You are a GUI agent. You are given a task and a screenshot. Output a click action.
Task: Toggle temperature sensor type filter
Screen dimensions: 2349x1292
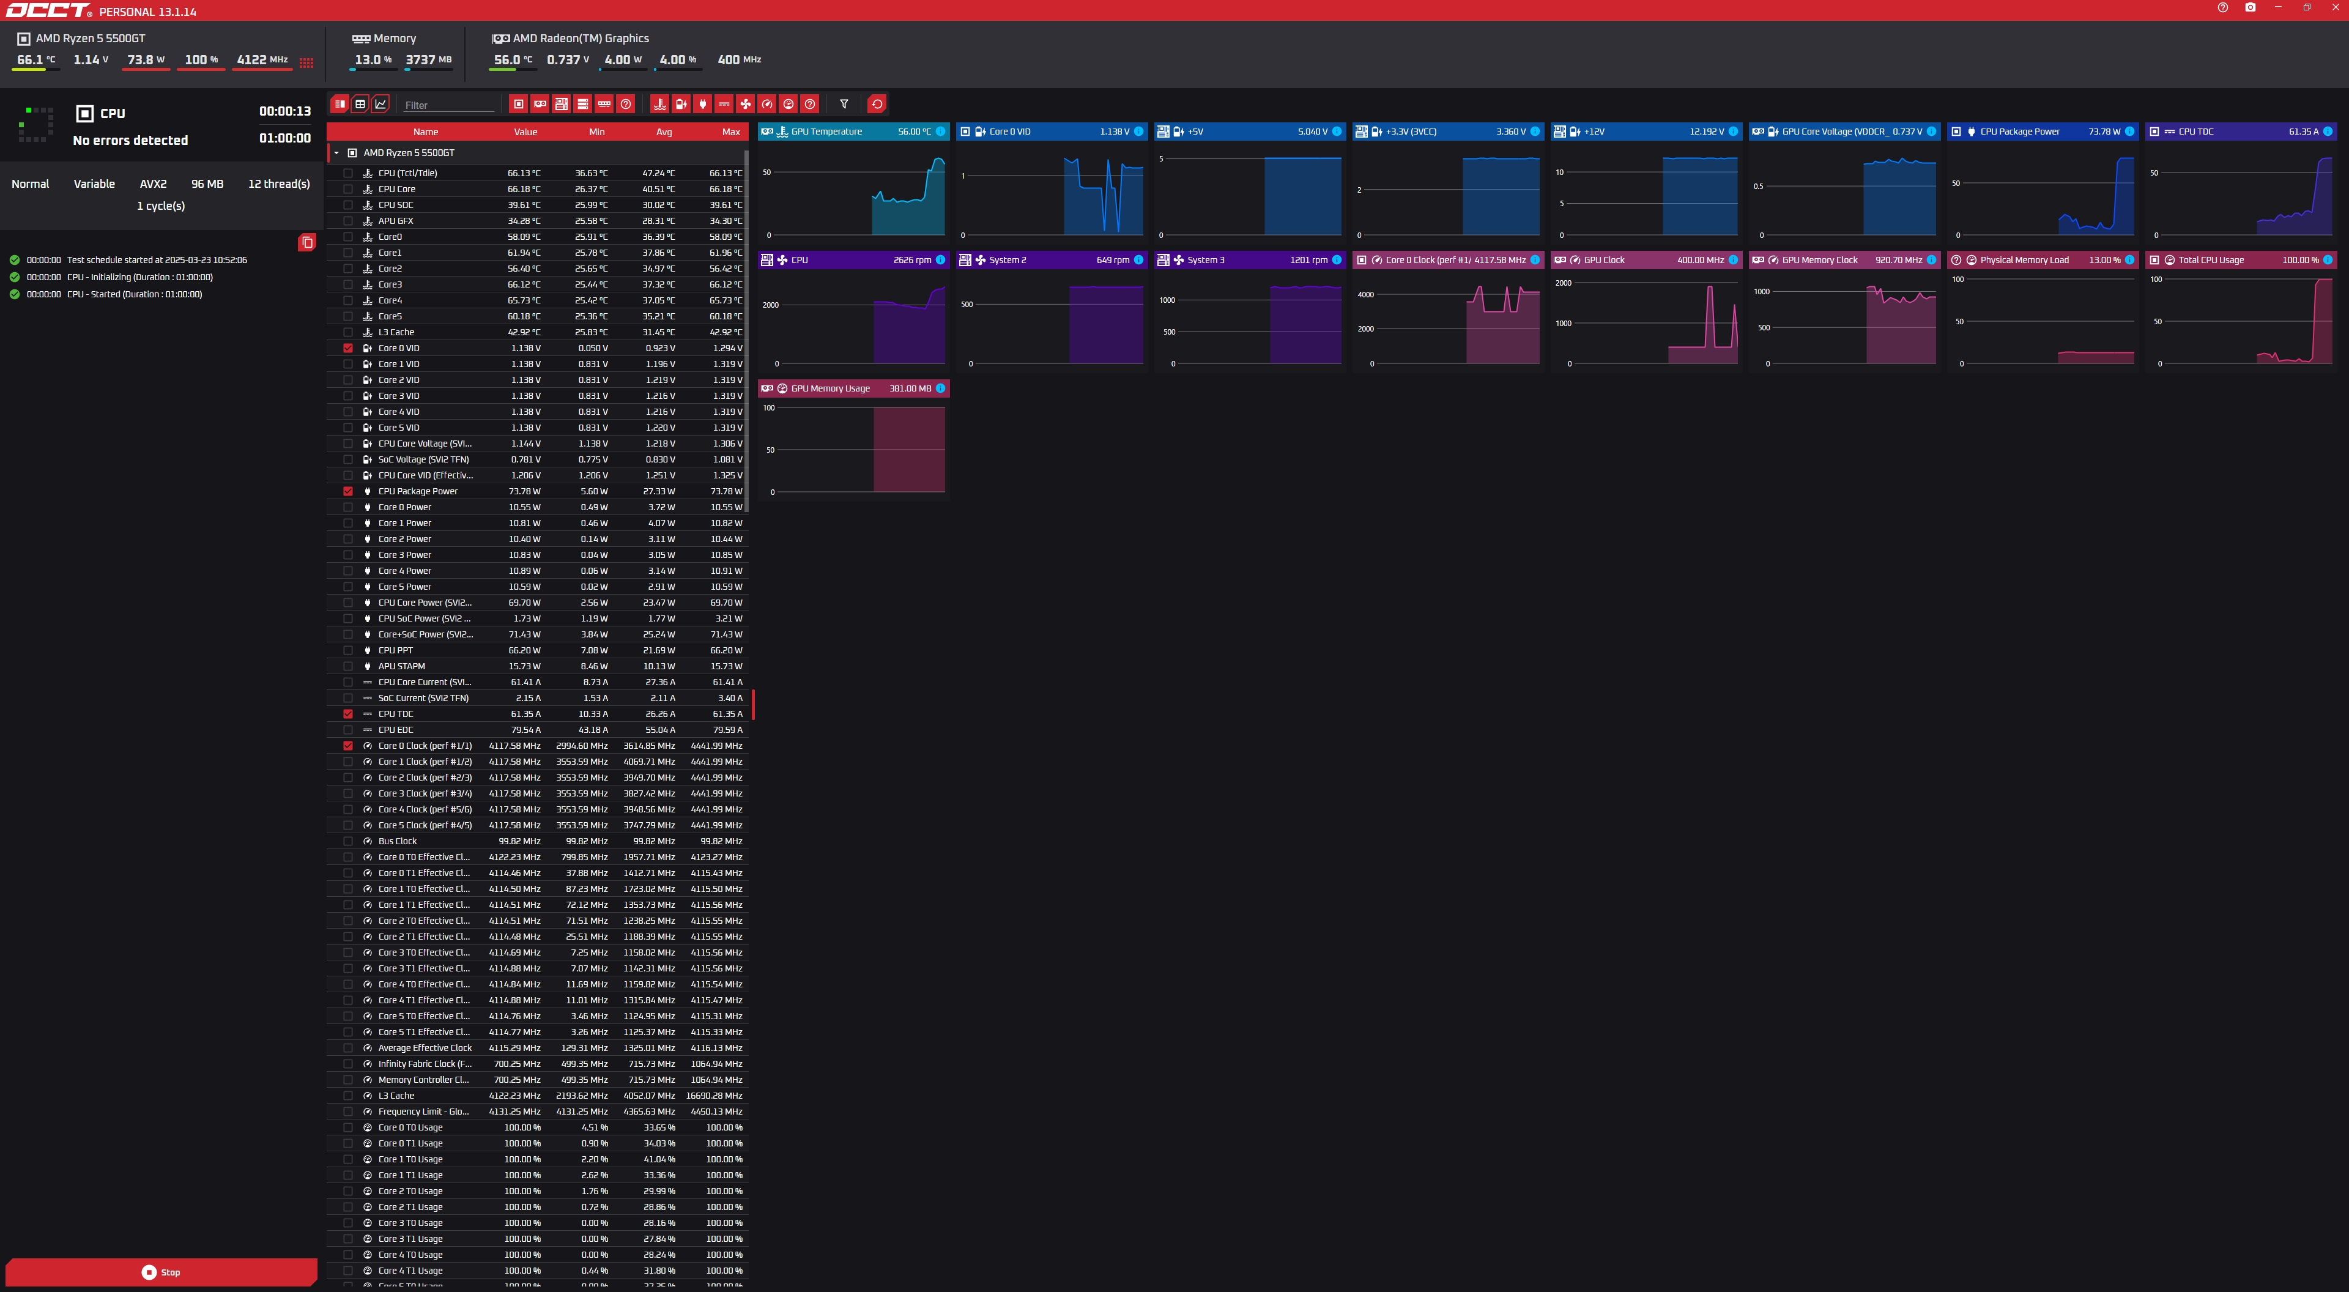(x=659, y=104)
